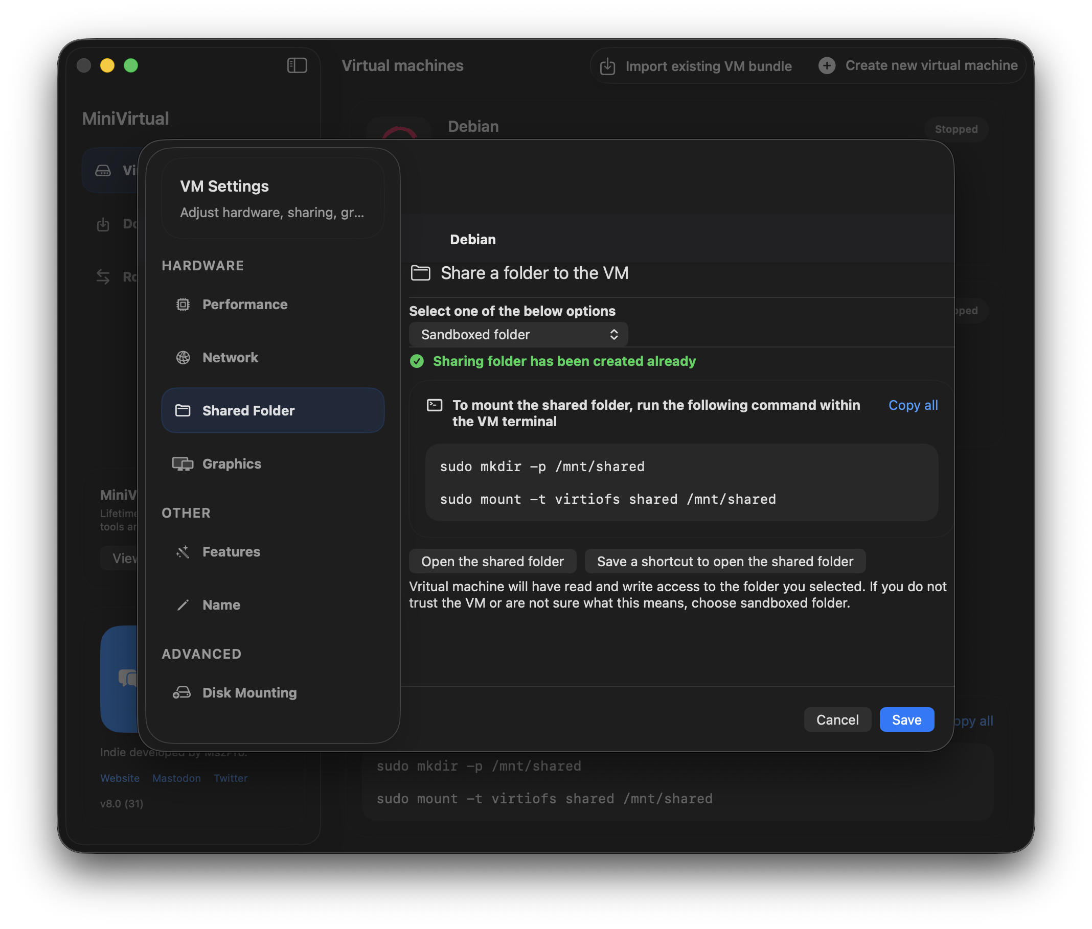Switch to Graphics settings
Screen dimensions: 1092x929
click(x=272, y=463)
